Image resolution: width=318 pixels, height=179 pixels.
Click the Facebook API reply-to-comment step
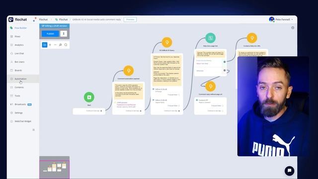coord(210,103)
